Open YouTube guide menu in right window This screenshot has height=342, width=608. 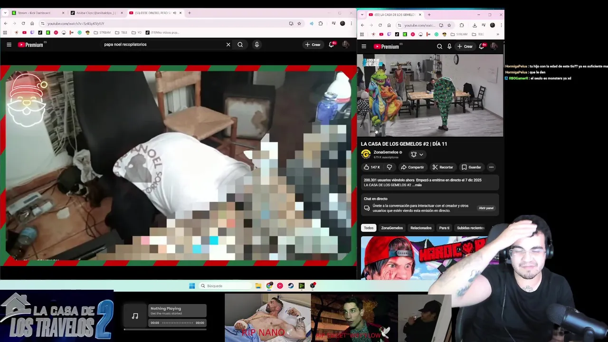click(364, 47)
